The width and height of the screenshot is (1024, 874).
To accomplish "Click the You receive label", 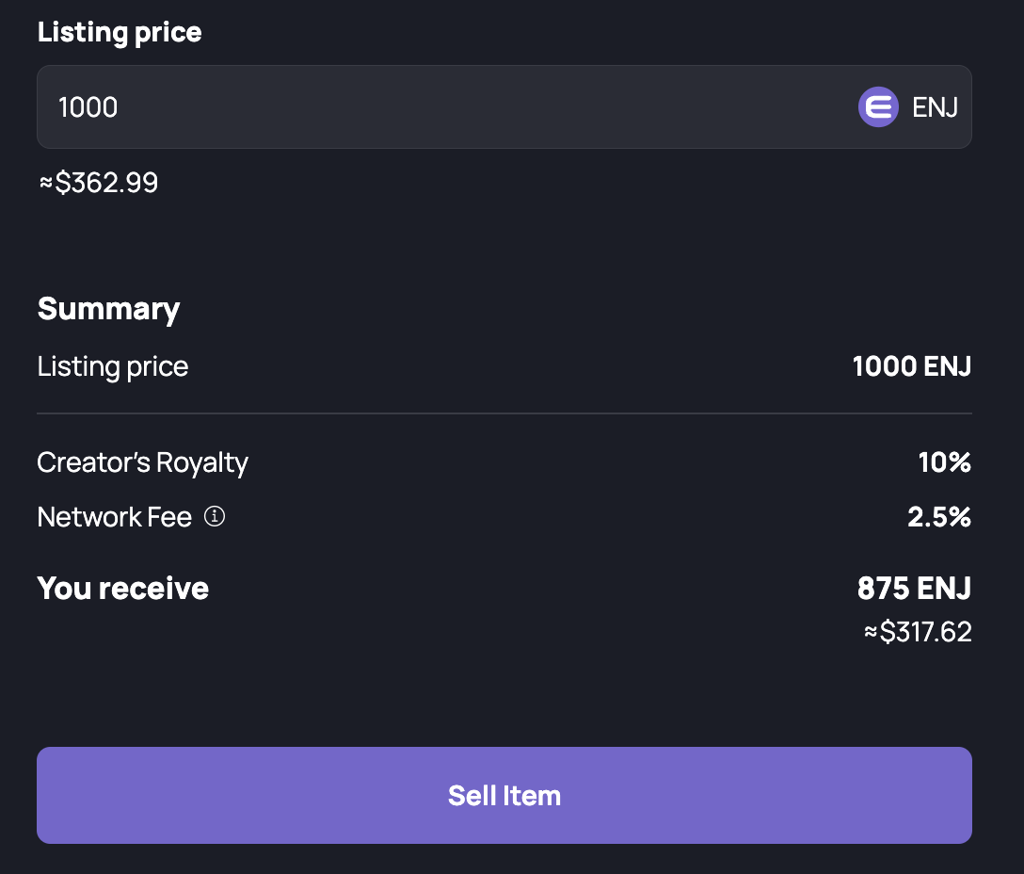I will pos(122,588).
